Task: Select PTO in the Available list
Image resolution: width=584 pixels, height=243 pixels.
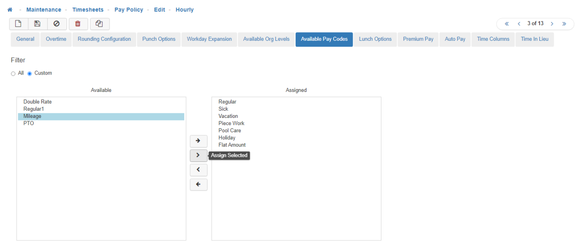Action: [x=29, y=123]
